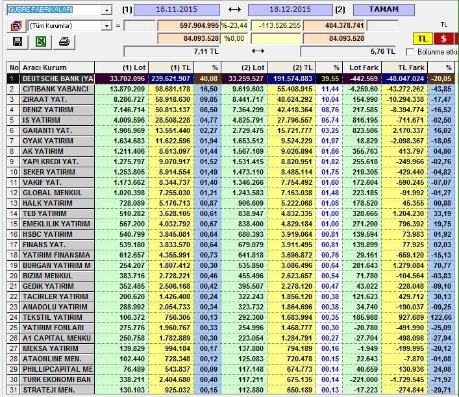This screenshot has height=397, width=459.
Task: Switch currency to dollar red button
Action: [443, 38]
